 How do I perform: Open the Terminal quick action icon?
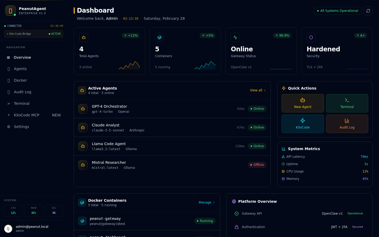(347, 100)
